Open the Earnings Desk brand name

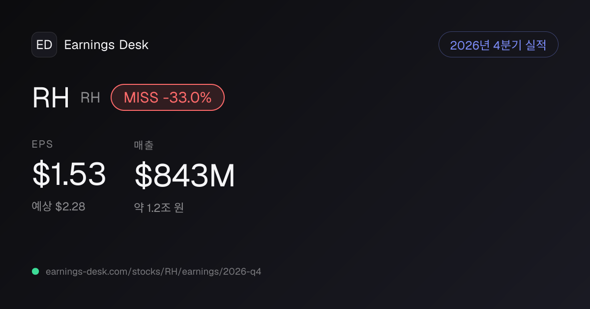point(106,45)
